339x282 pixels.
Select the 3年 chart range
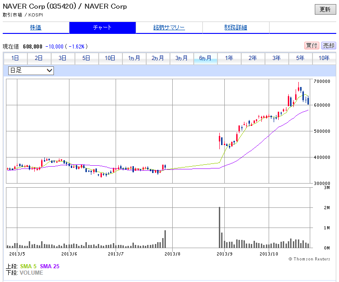point(277,58)
